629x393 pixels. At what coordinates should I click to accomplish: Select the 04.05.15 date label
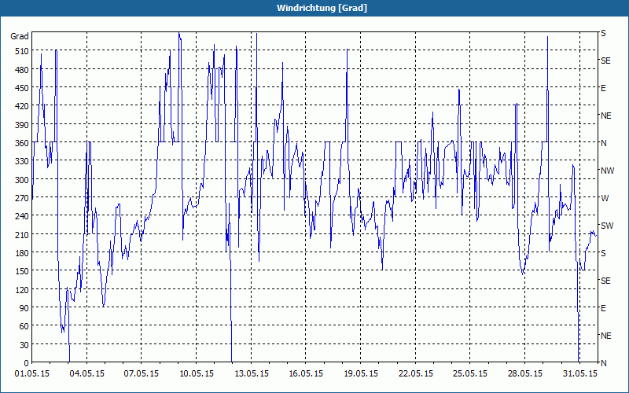click(x=86, y=374)
